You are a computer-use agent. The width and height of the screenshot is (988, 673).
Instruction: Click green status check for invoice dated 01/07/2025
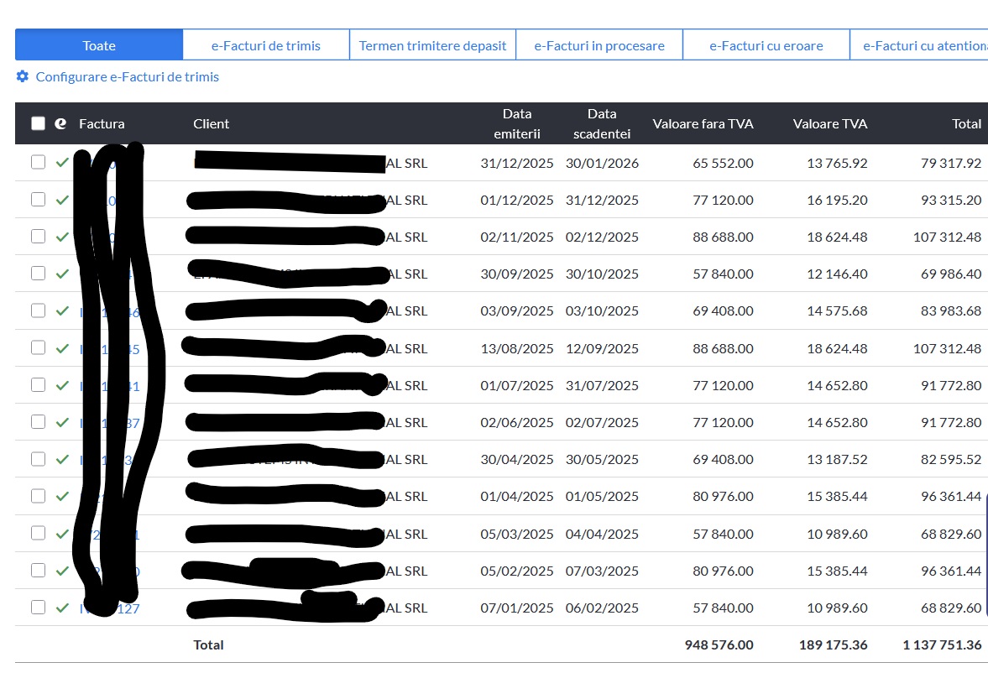[61, 385]
